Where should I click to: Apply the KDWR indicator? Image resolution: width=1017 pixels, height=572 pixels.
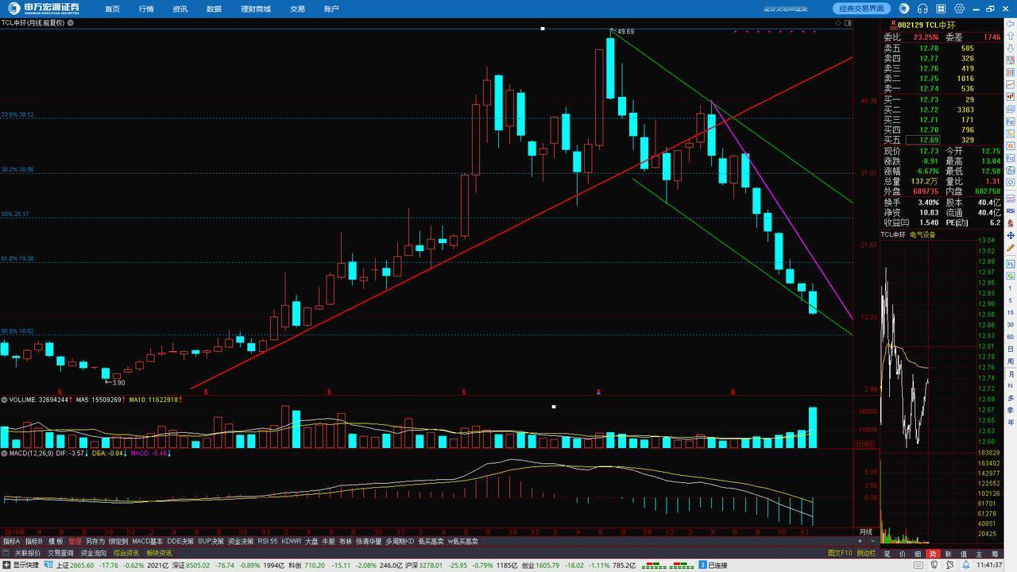click(x=292, y=541)
